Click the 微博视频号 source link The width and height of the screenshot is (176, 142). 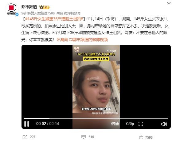[x=72, y=13]
